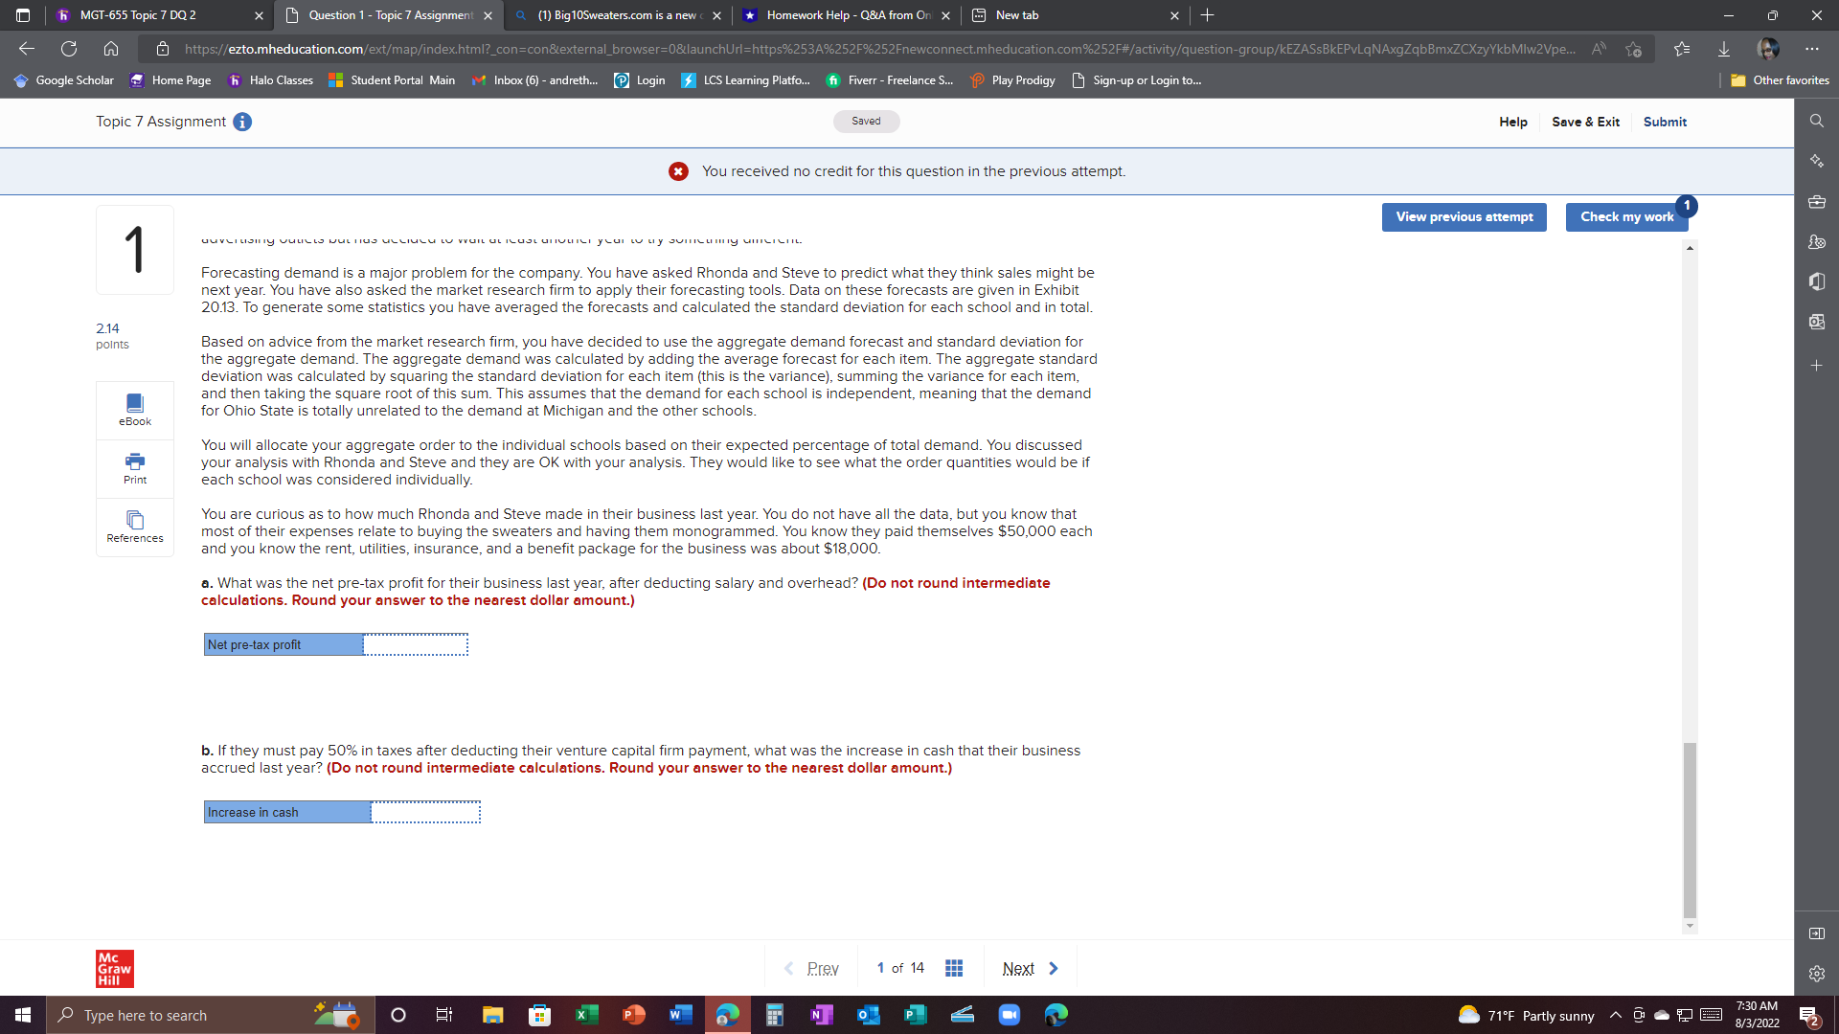Click View previous attempt button
Image resolution: width=1839 pixels, height=1034 pixels.
[1464, 217]
